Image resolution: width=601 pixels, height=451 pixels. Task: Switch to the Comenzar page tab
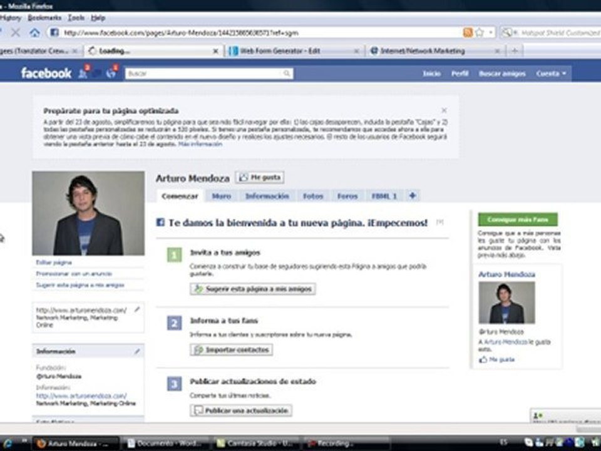click(x=180, y=196)
